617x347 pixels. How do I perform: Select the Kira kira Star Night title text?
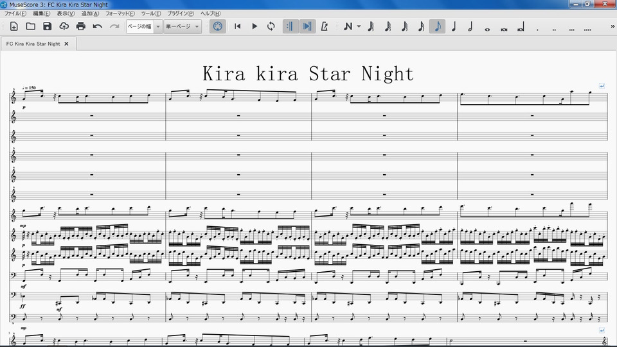(x=308, y=73)
